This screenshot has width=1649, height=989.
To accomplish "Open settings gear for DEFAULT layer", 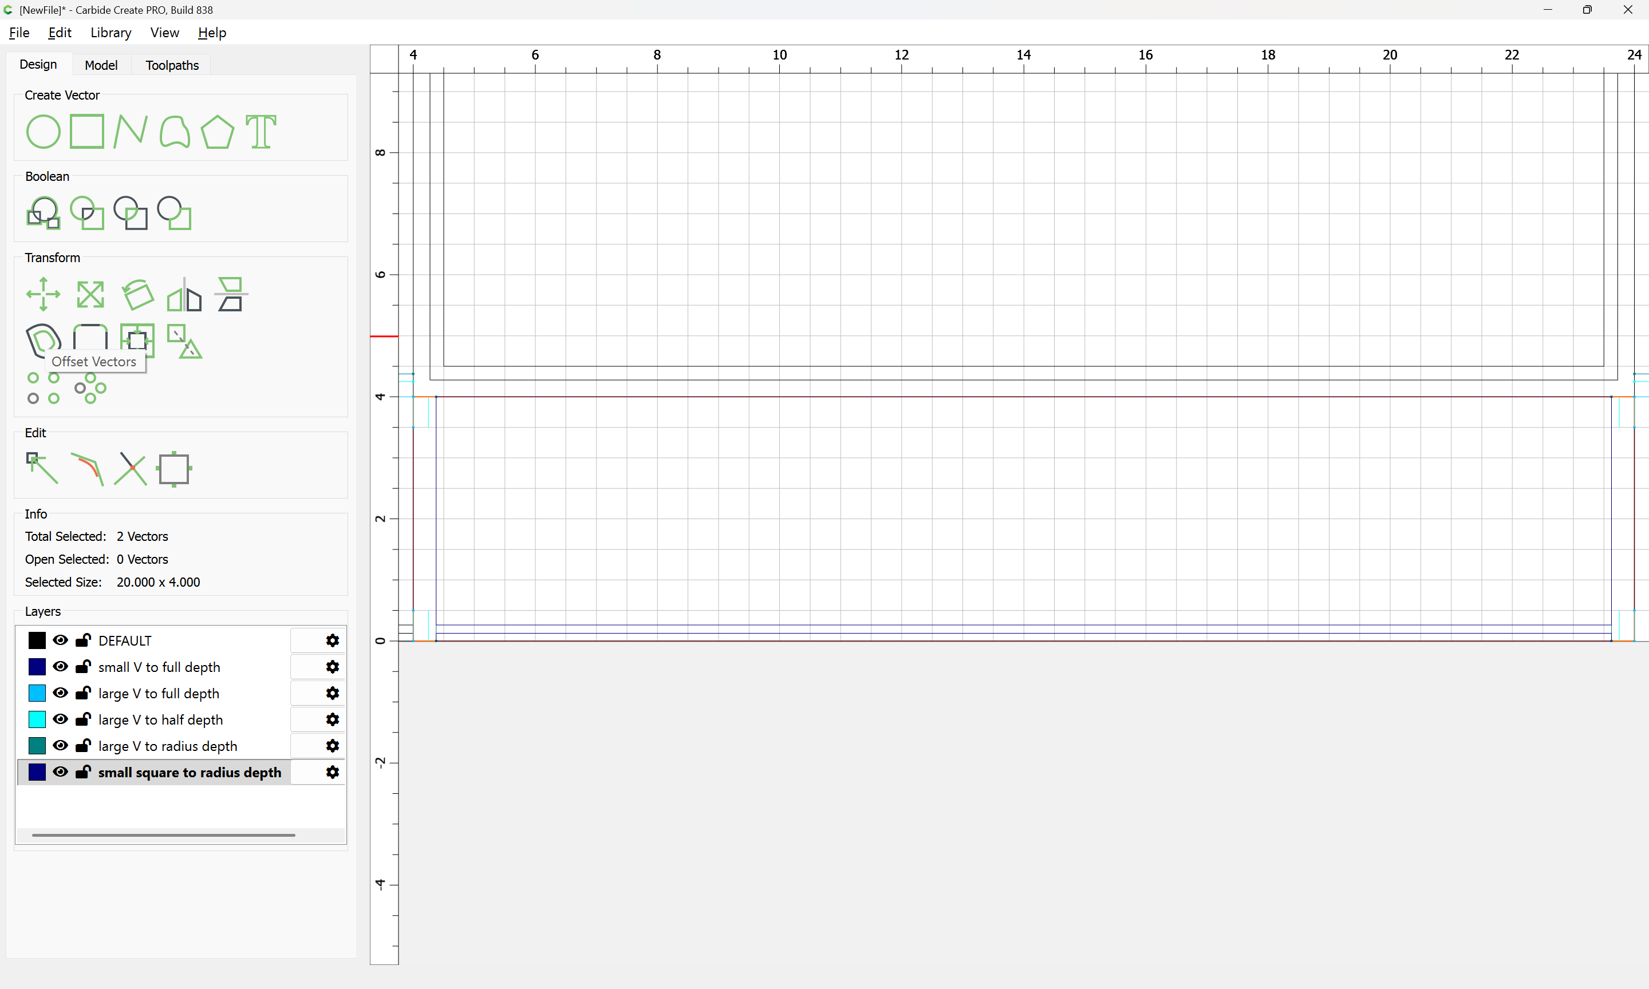I will click(x=332, y=640).
